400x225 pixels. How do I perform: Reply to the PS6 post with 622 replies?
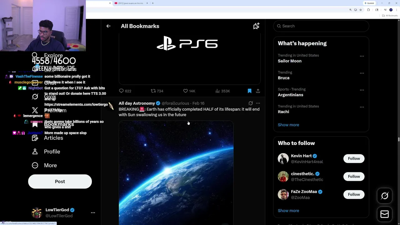tap(125, 91)
